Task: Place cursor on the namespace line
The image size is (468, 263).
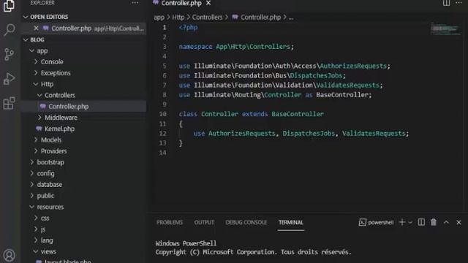Action: [236, 47]
